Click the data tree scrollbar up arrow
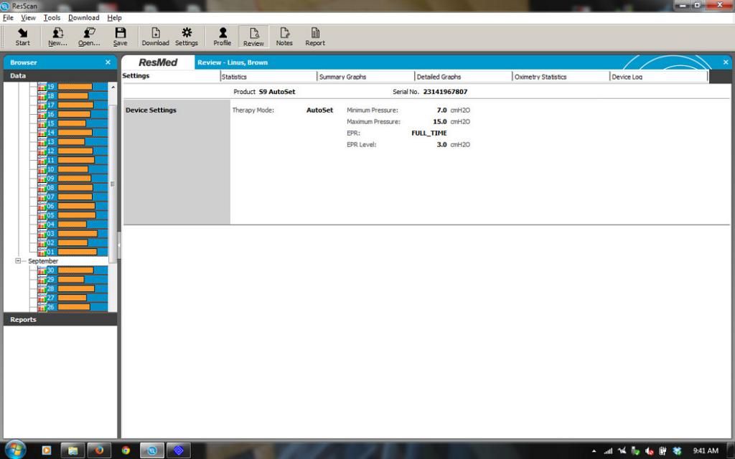 [113, 87]
